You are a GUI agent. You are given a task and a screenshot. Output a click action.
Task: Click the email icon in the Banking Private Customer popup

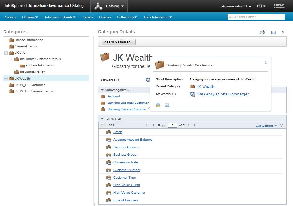point(167,105)
